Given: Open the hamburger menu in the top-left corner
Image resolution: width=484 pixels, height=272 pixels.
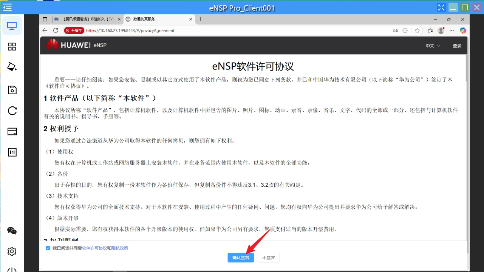Looking at the screenshot, I should click(7, 7).
